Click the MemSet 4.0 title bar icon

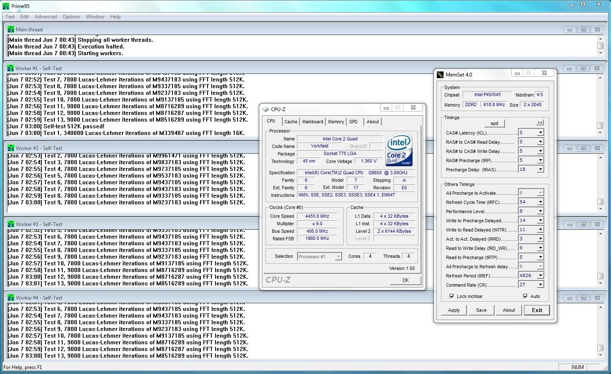pos(440,74)
